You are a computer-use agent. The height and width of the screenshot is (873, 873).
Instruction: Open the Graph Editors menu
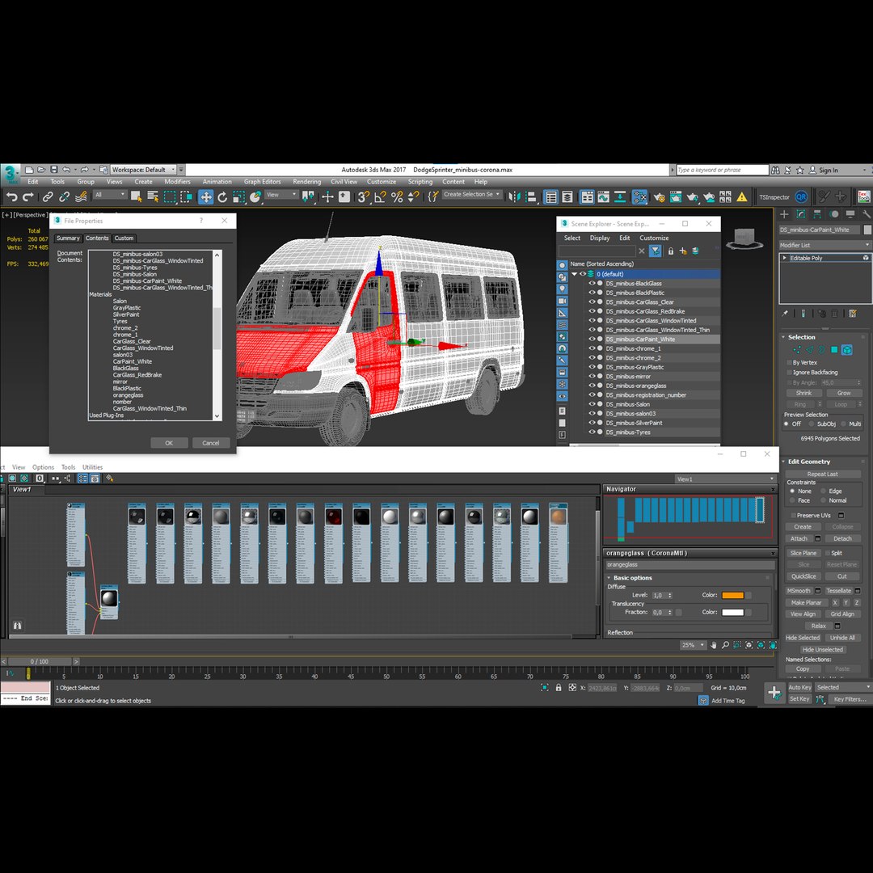(262, 182)
